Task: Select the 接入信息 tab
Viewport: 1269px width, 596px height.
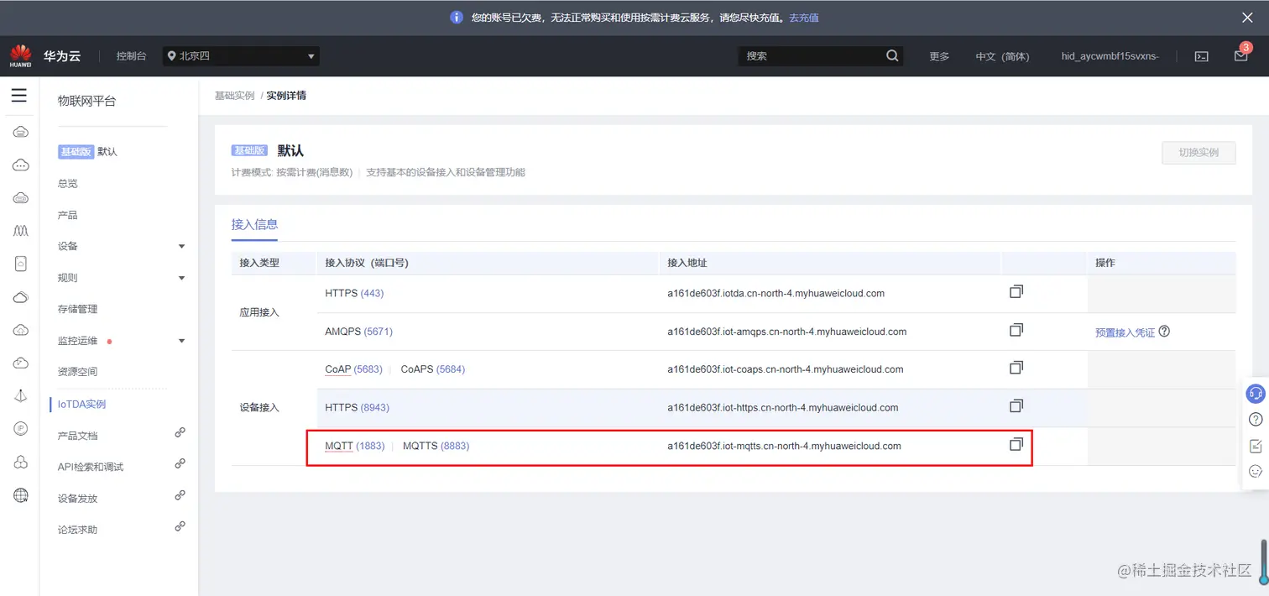Action: pos(254,224)
